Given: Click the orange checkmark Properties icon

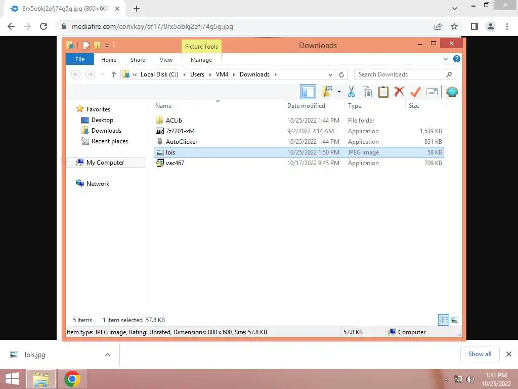Looking at the screenshot, I should [415, 92].
